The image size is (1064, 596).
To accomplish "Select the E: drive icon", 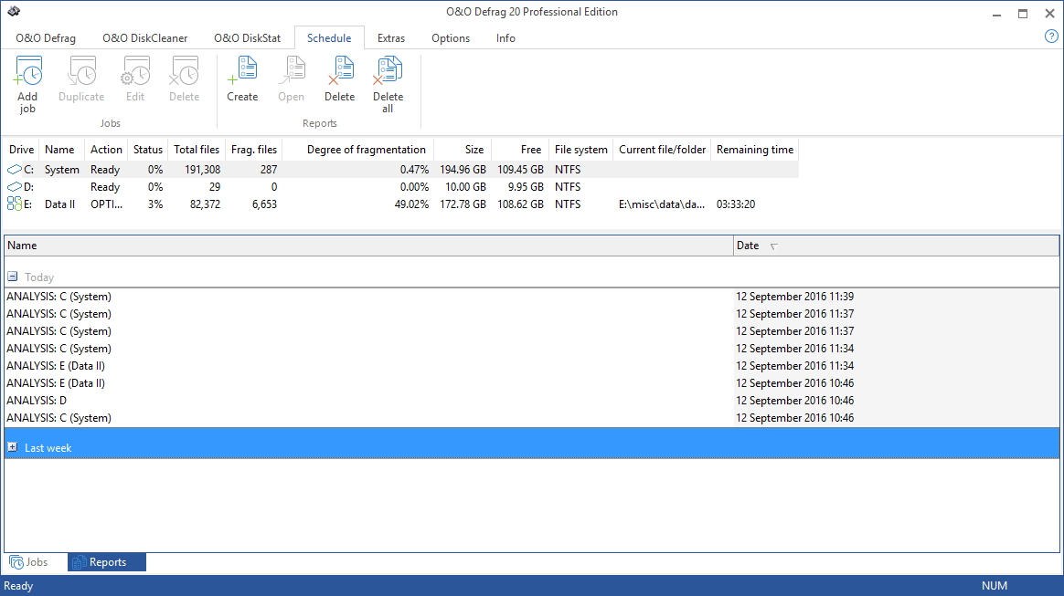I will [15, 204].
